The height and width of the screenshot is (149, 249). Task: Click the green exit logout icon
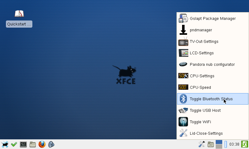click(245, 144)
